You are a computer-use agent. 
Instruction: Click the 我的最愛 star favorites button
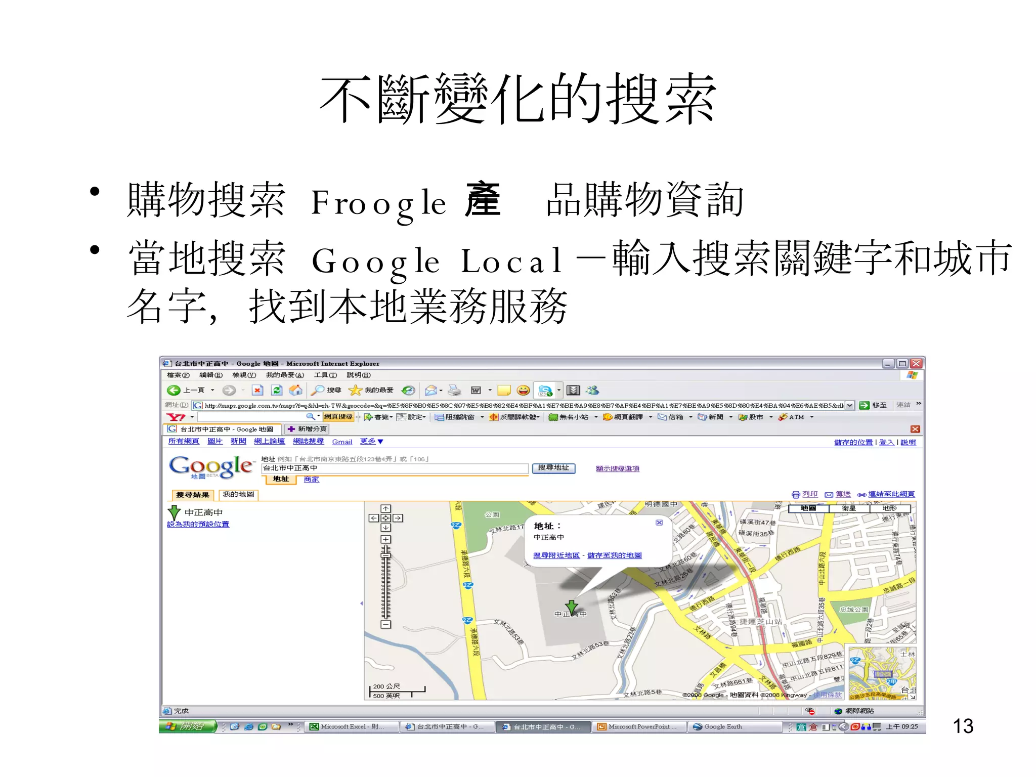point(371,390)
